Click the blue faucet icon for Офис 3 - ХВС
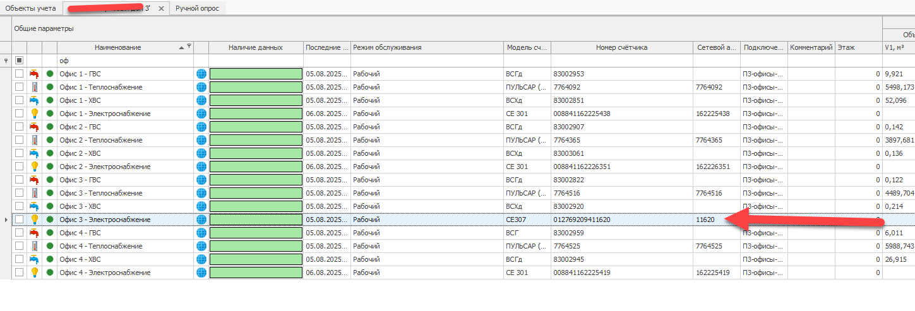 pyautogui.click(x=34, y=206)
